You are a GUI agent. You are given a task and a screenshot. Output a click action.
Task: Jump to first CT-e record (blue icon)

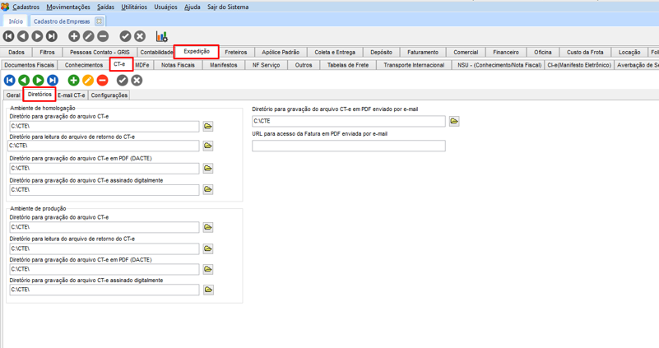[x=10, y=81]
